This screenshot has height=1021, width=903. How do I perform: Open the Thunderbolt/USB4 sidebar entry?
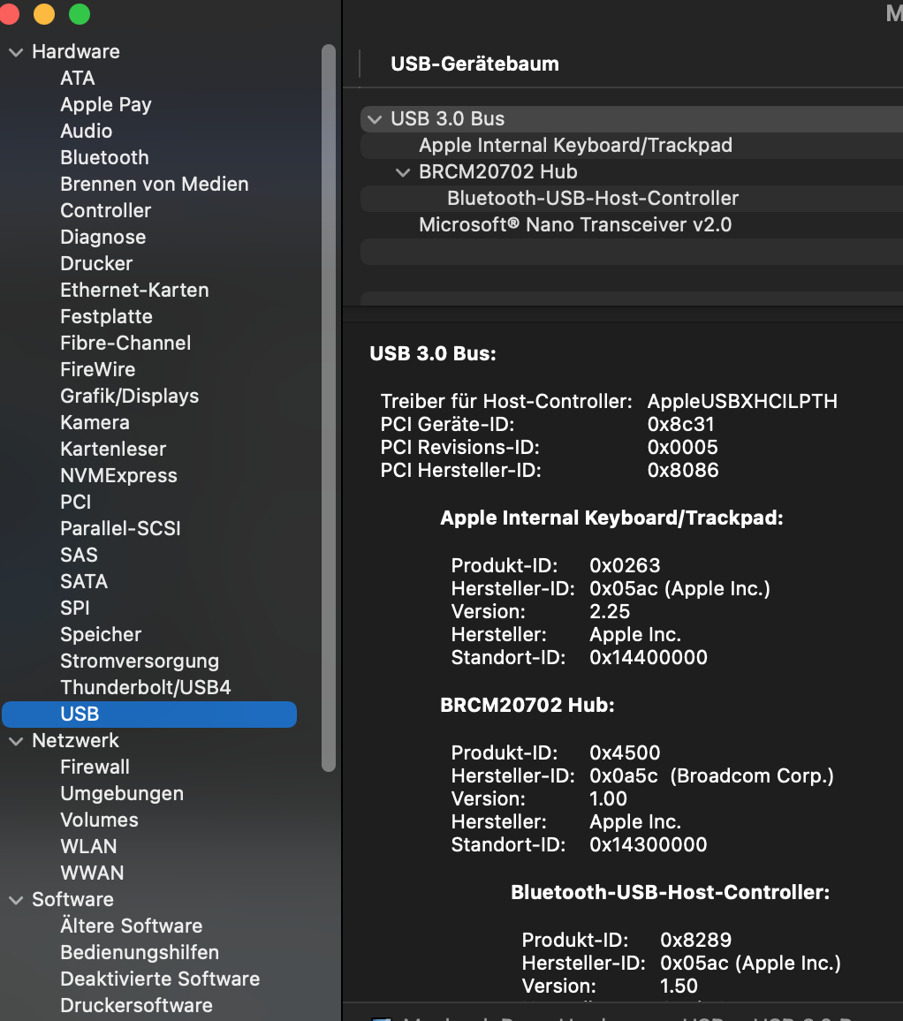coord(145,688)
